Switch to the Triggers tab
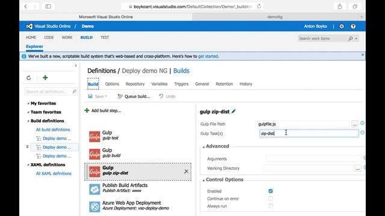This screenshot has height=216, width=385. pyautogui.click(x=181, y=84)
